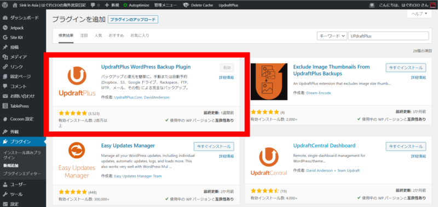Click メディア icon in sidebar
Viewport: 438px width, 207px height.
tap(5, 57)
